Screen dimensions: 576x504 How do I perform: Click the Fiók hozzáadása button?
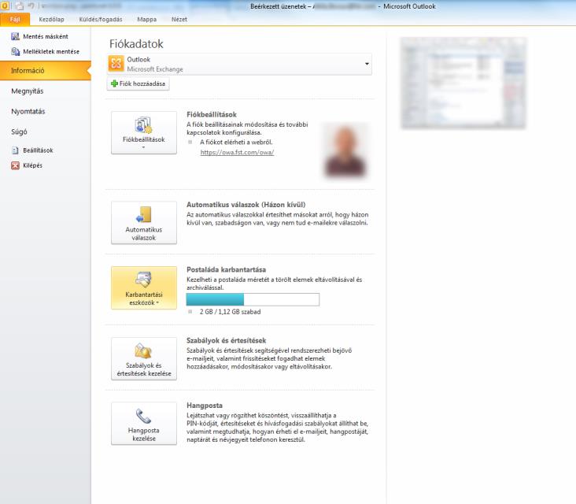(138, 83)
